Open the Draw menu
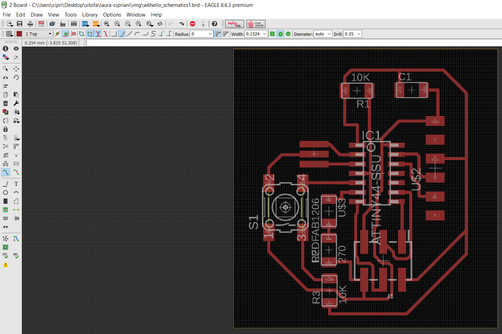The height and width of the screenshot is (334, 502). pos(36,14)
